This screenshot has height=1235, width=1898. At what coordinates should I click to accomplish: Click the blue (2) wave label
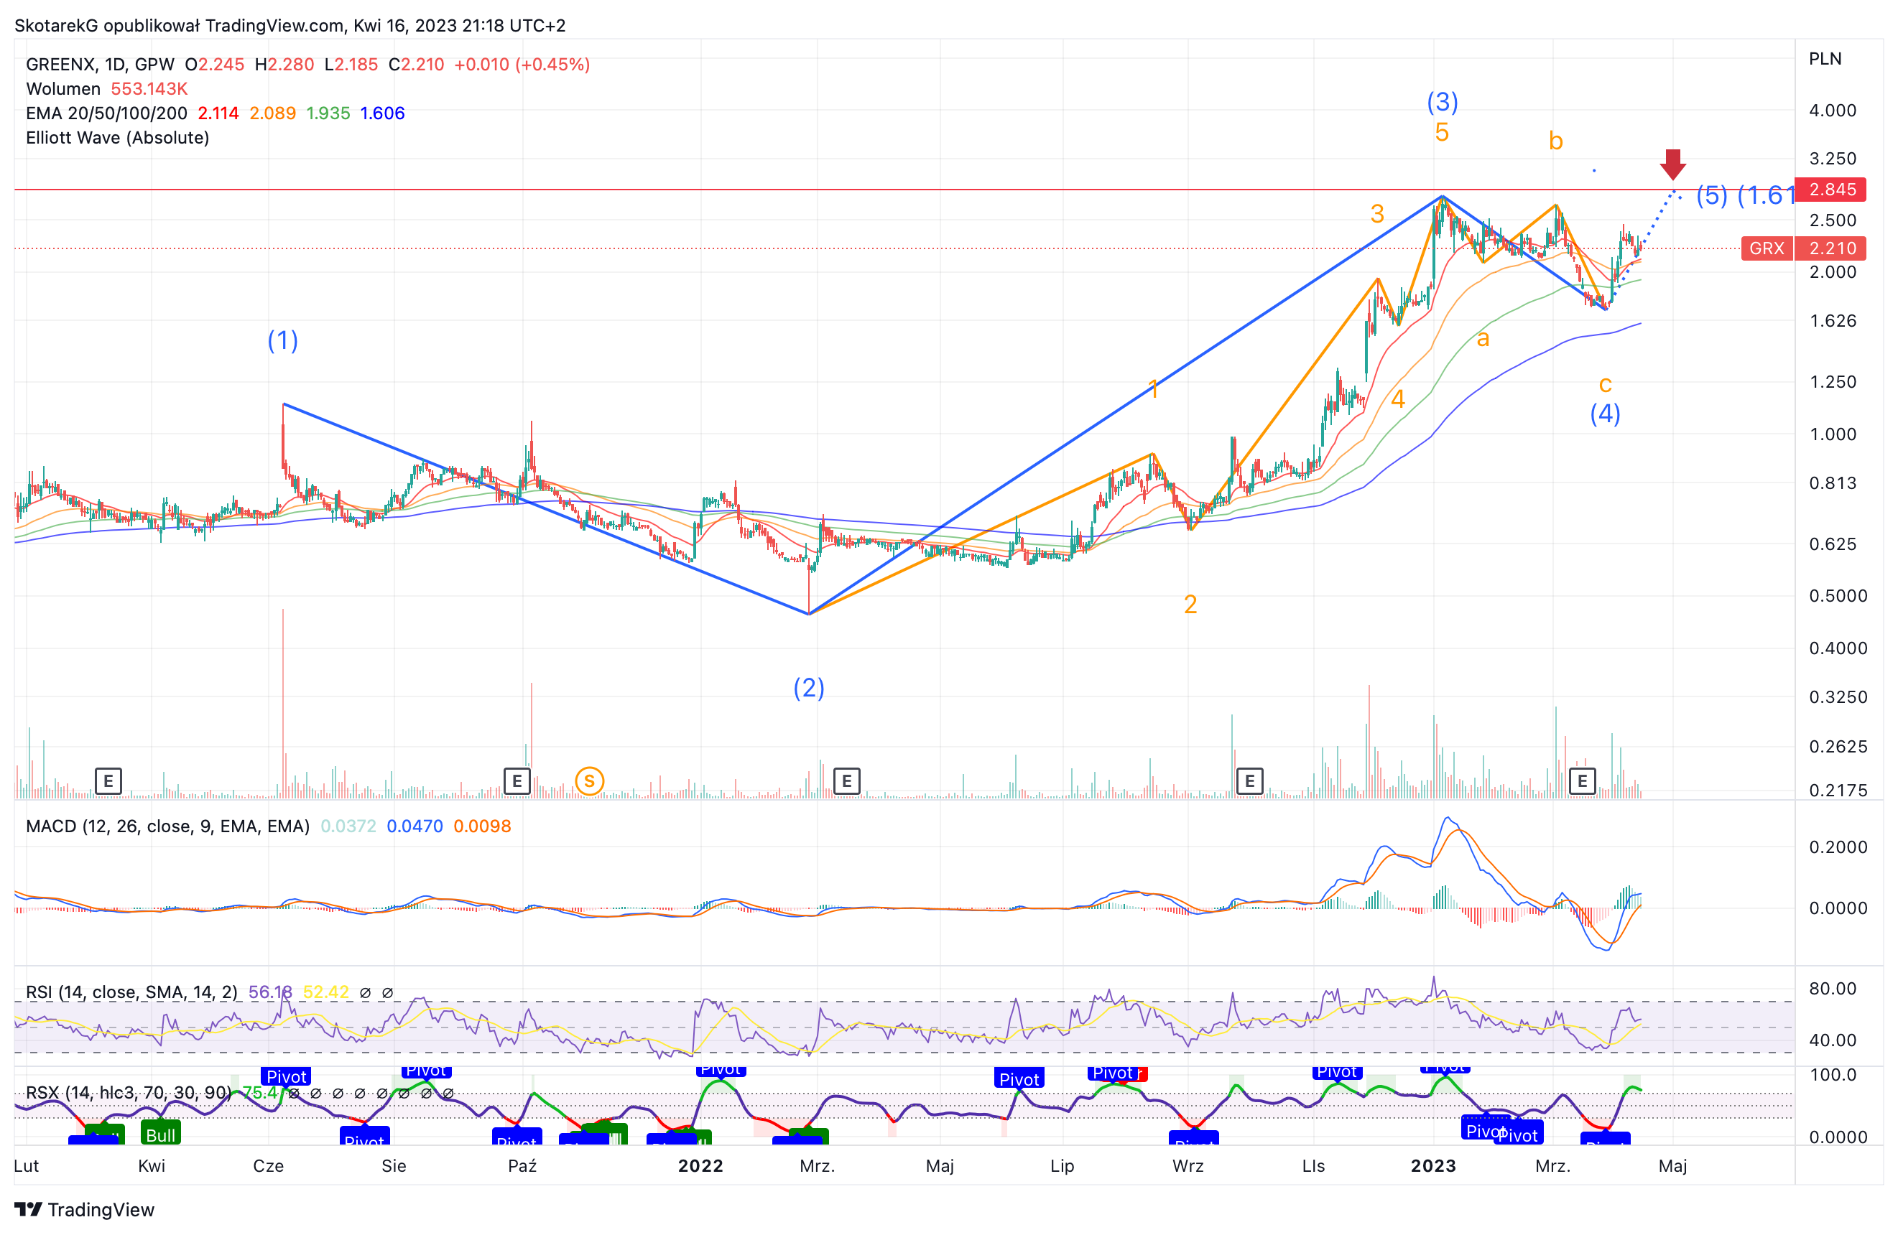point(809,687)
